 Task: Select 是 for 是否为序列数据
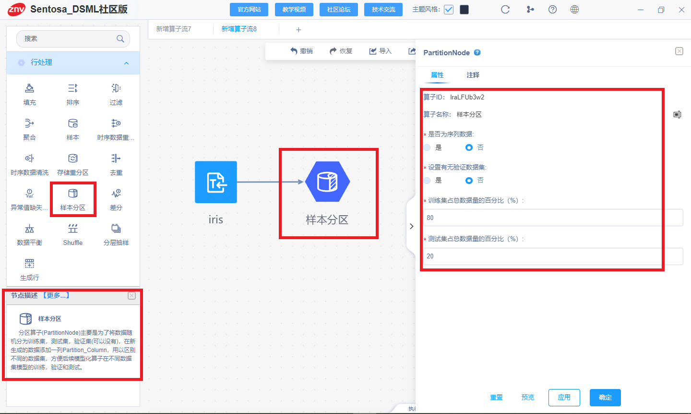point(427,147)
